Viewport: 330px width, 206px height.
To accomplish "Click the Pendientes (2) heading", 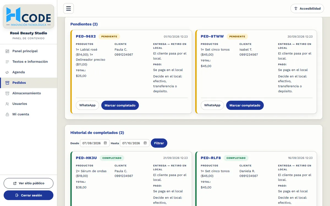I will coord(84,24).
